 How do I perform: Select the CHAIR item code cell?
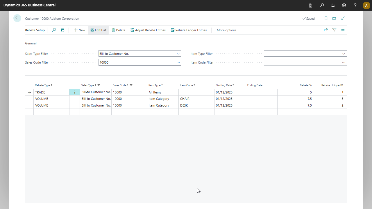(196, 99)
